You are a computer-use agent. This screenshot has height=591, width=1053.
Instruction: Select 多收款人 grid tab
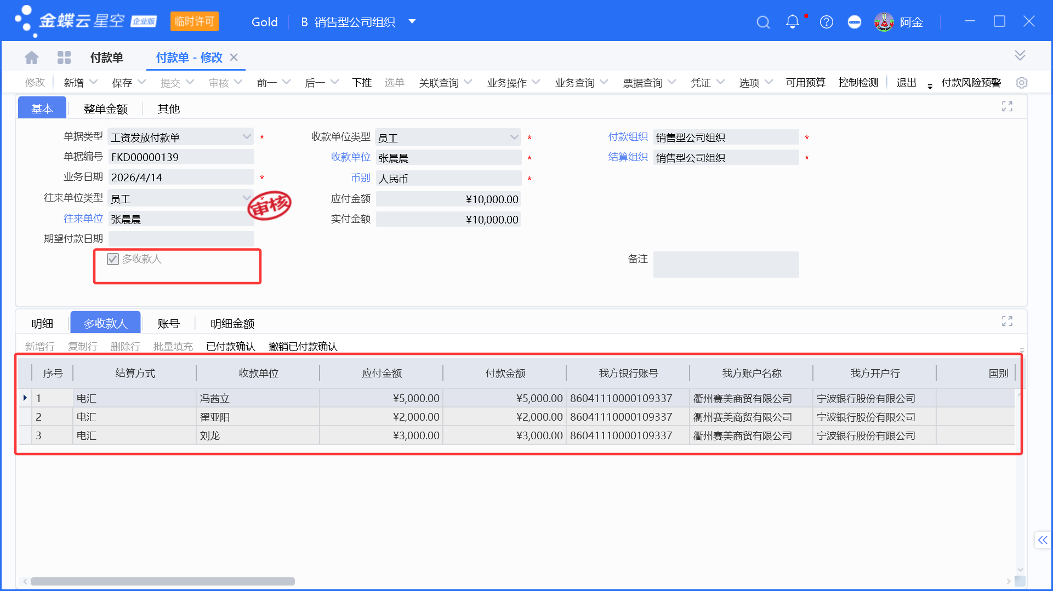(x=105, y=323)
